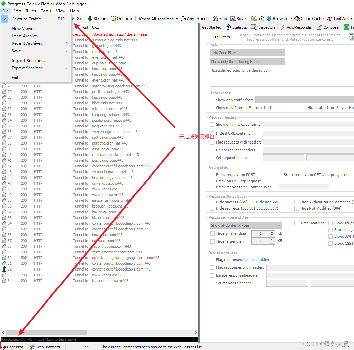The width and height of the screenshot is (354, 350).
Task: Click the hosts filter text area
Action: coord(282,77)
